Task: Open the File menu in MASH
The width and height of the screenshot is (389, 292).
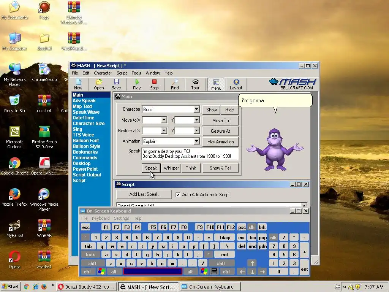Action: (75, 73)
